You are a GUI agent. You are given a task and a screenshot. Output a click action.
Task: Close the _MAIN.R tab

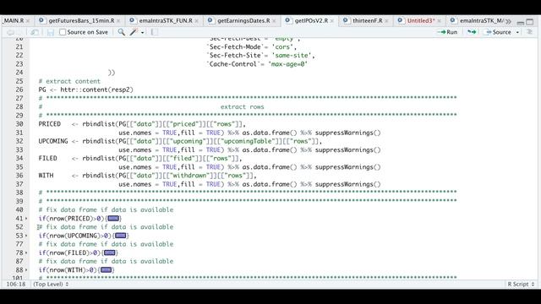click(28, 21)
